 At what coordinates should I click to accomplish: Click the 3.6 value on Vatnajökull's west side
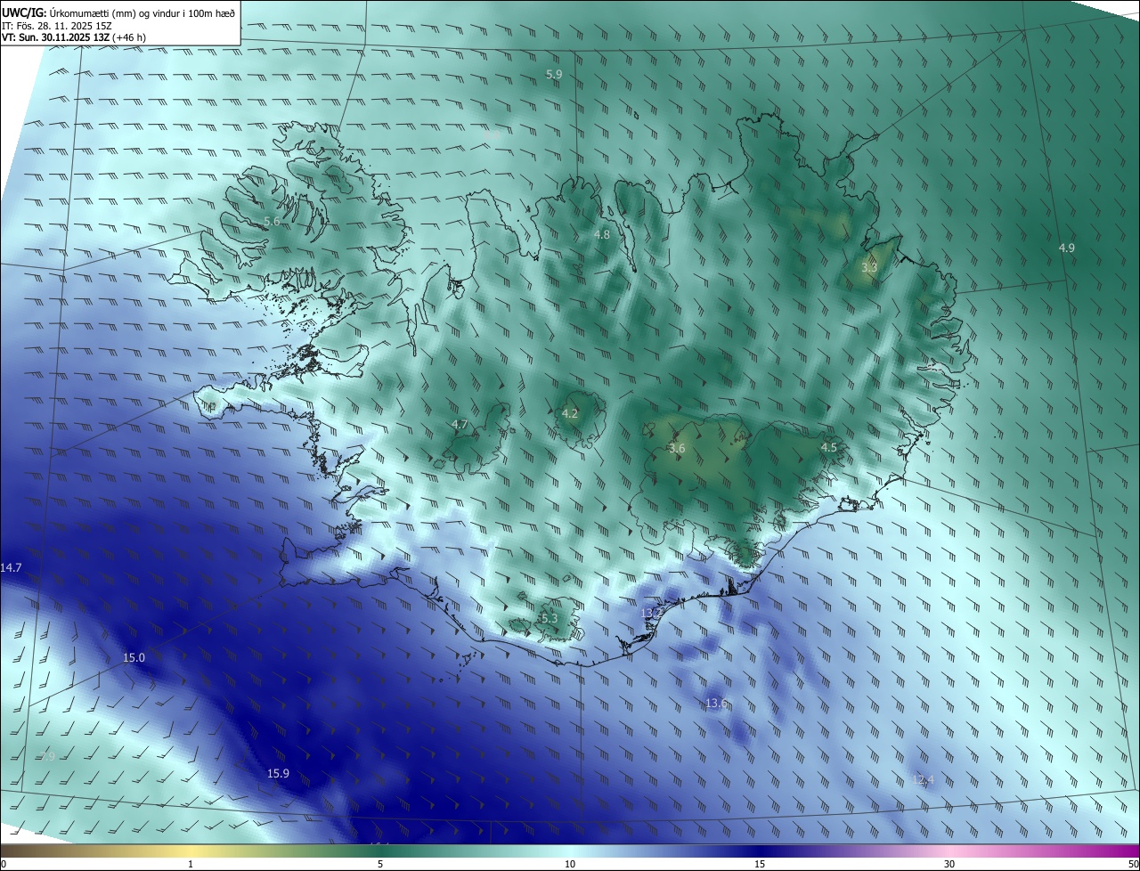(677, 448)
